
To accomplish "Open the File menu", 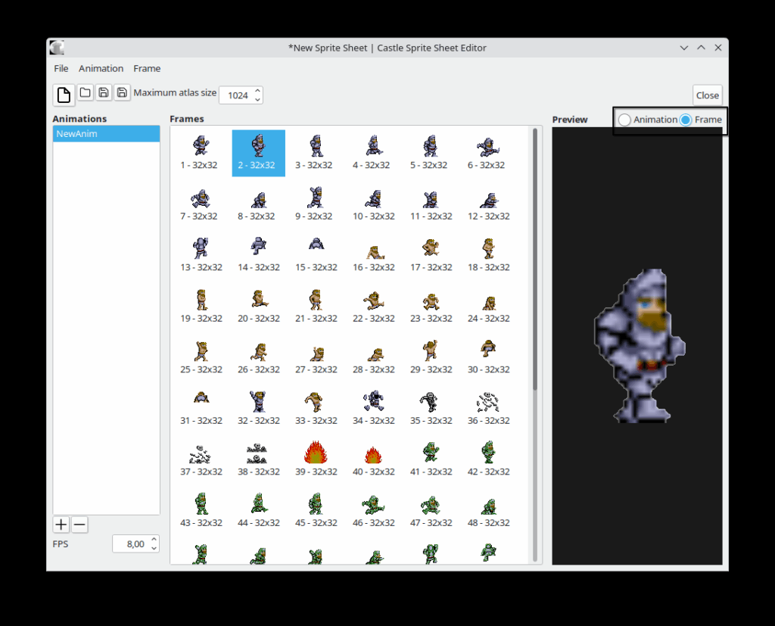I will point(61,68).
